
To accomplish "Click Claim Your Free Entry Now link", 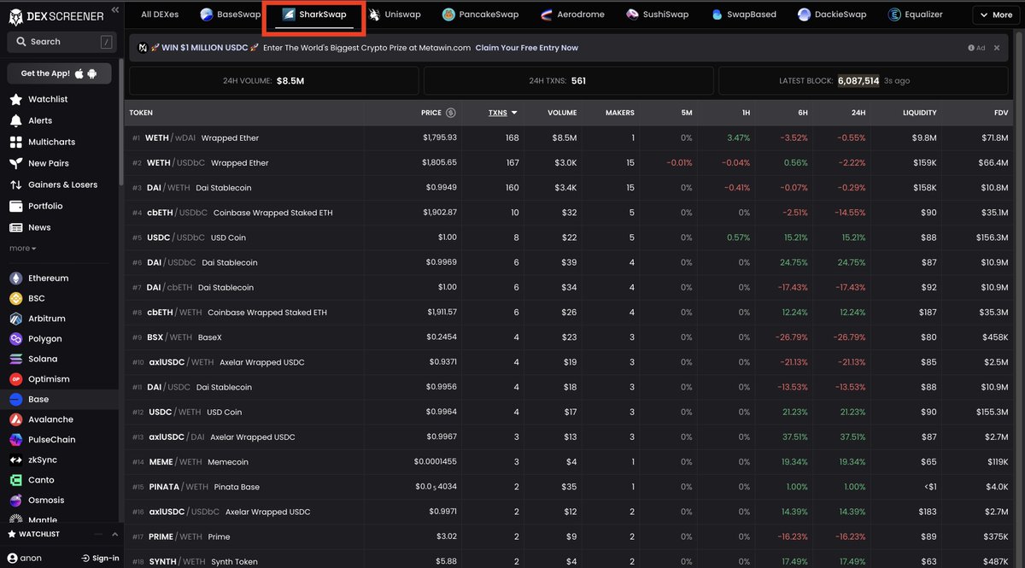I will (x=526, y=48).
